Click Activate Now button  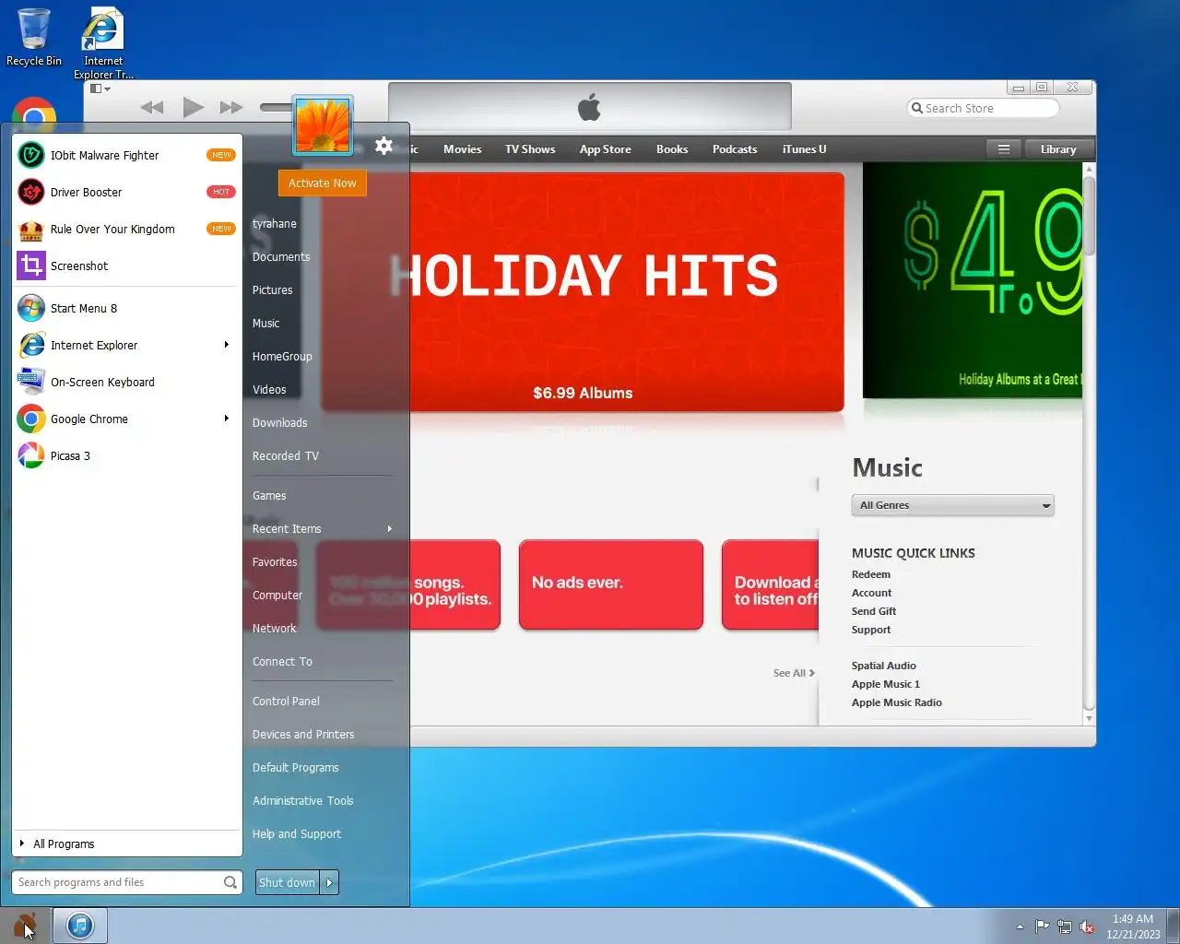coord(323,183)
